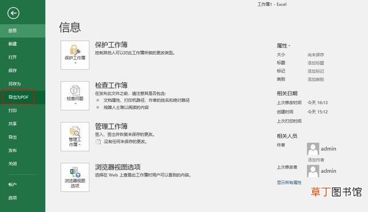The height and width of the screenshot is (212, 368).
Task: Click 添加类别 property field
Action: click(316, 79)
